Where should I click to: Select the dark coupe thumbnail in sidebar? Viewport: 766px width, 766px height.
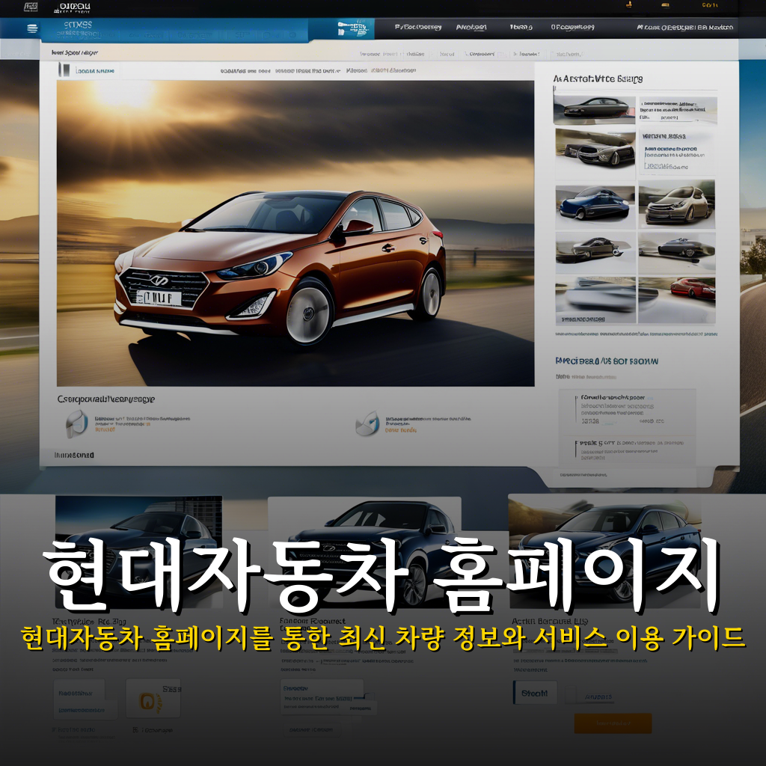pos(594,110)
